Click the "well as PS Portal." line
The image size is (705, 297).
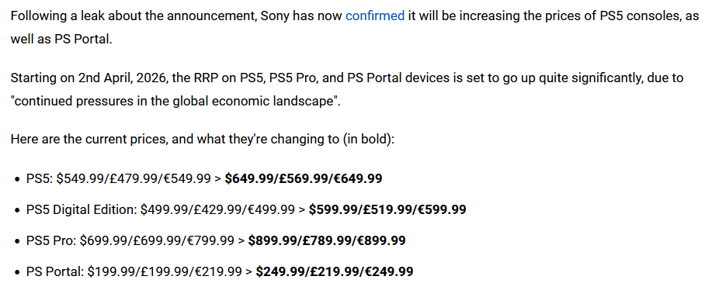(x=61, y=39)
